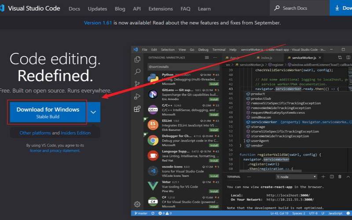
Task: Open the FAQ page
Action: 185,9
